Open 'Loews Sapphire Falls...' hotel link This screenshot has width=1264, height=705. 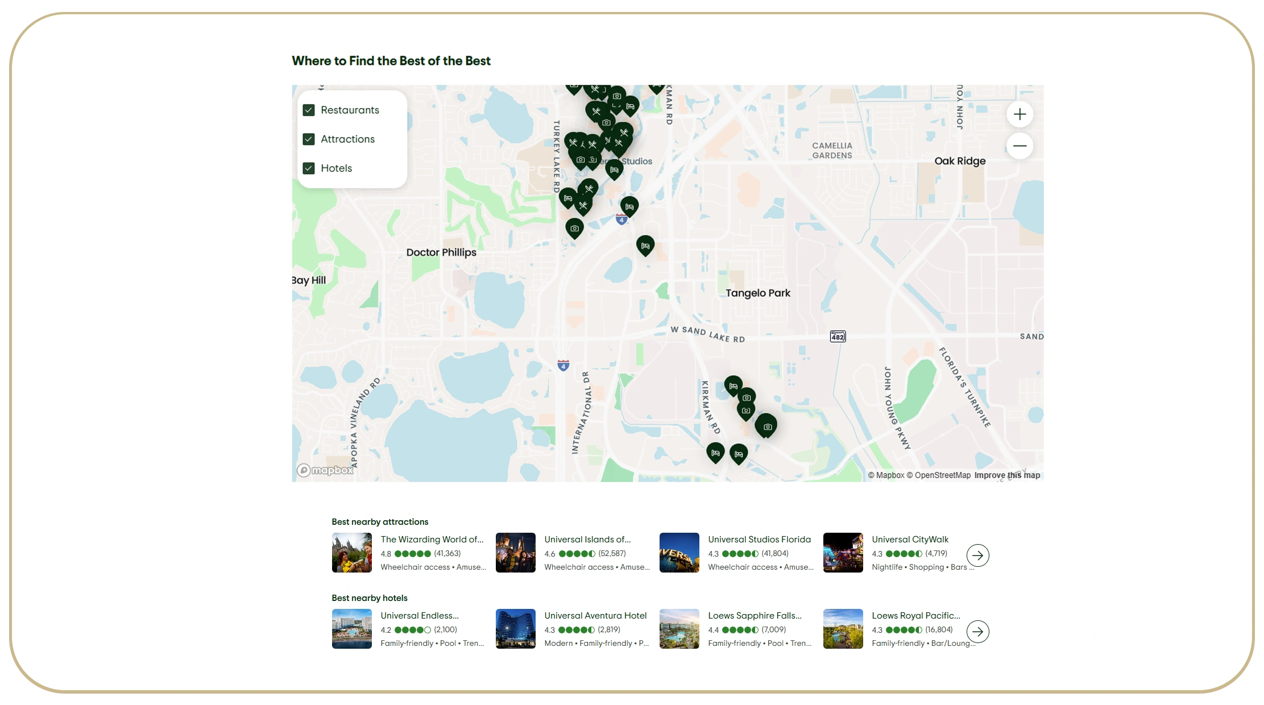pyautogui.click(x=755, y=616)
